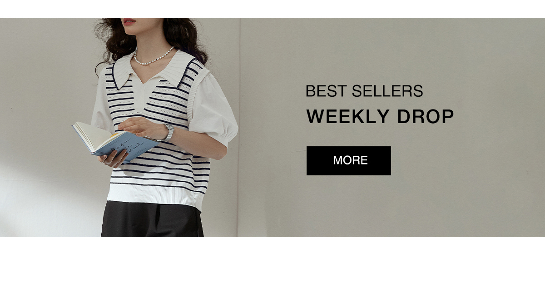The width and height of the screenshot is (545, 289).
Task: Click the white strip above the banner
Action: coord(272,9)
